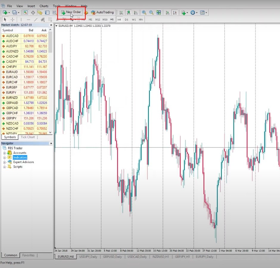Select the arrow Cursor tool
The width and height of the screenshot is (280, 268).
[5, 20]
